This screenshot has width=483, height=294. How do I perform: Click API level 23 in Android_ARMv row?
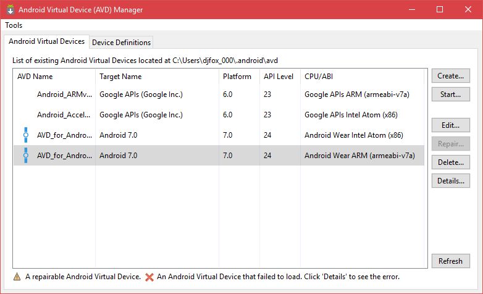(267, 94)
